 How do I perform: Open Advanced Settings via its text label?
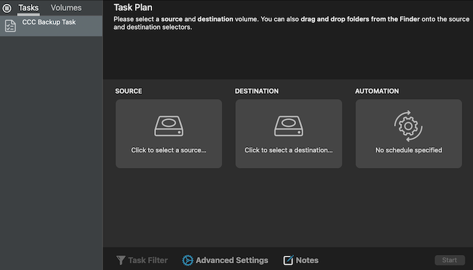(x=232, y=260)
